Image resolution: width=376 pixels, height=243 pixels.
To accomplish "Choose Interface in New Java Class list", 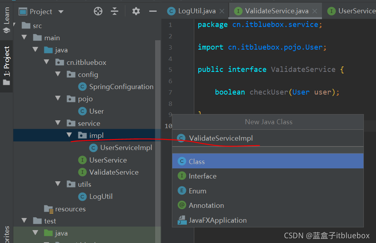I will 268,176.
